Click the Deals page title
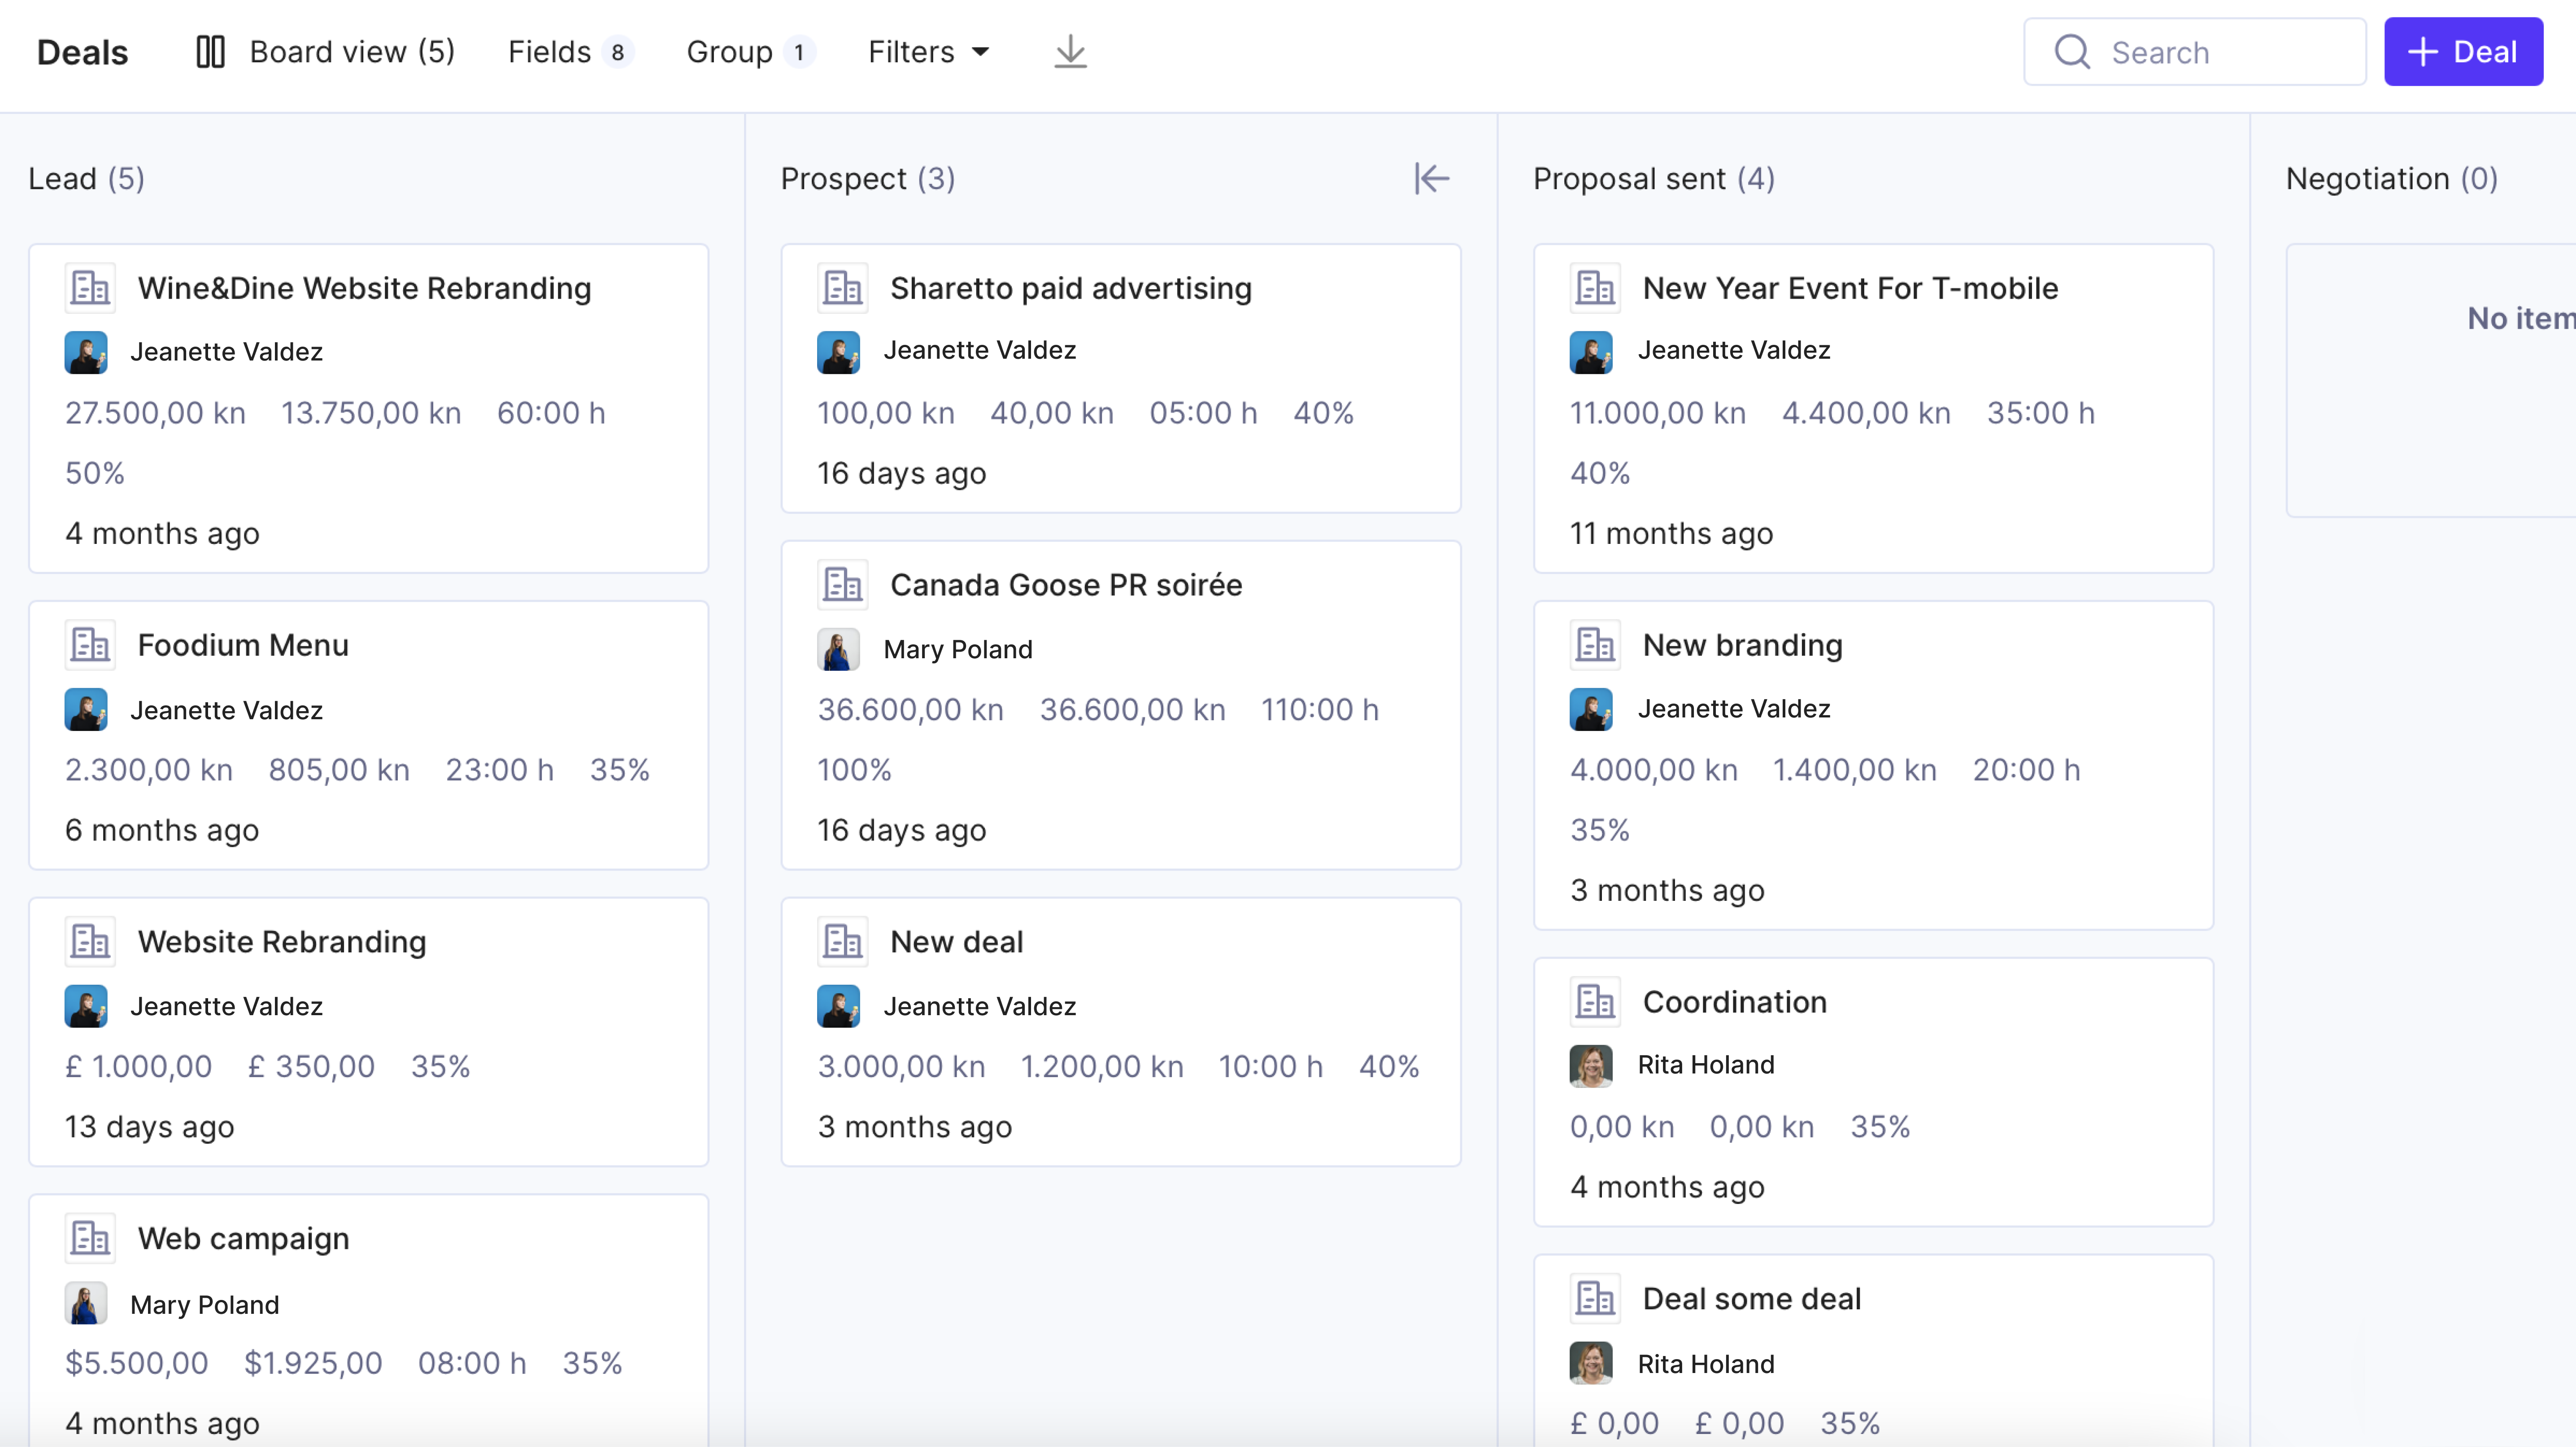This screenshot has width=2576, height=1447. pos(82,52)
